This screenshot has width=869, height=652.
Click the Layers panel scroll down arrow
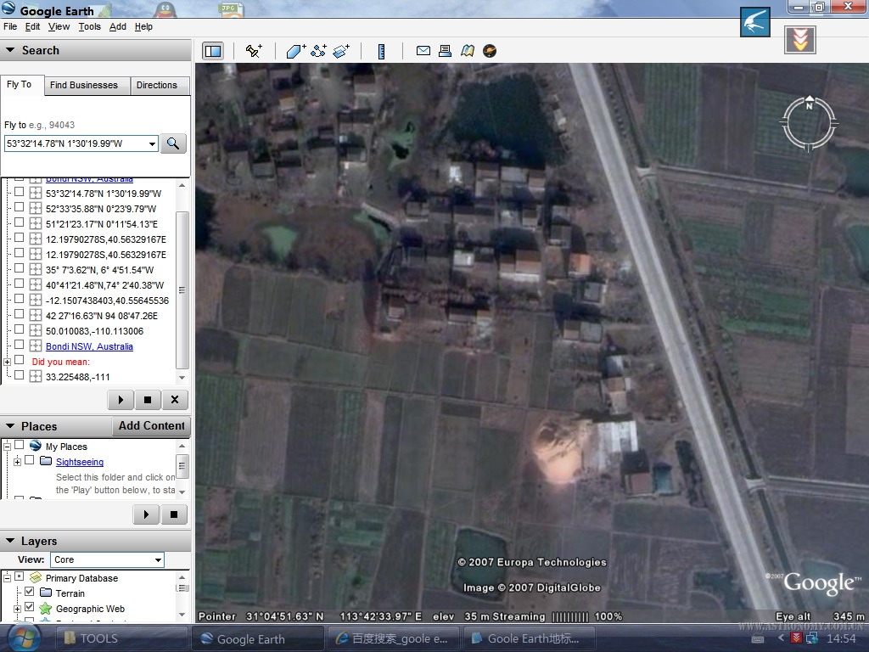182,615
